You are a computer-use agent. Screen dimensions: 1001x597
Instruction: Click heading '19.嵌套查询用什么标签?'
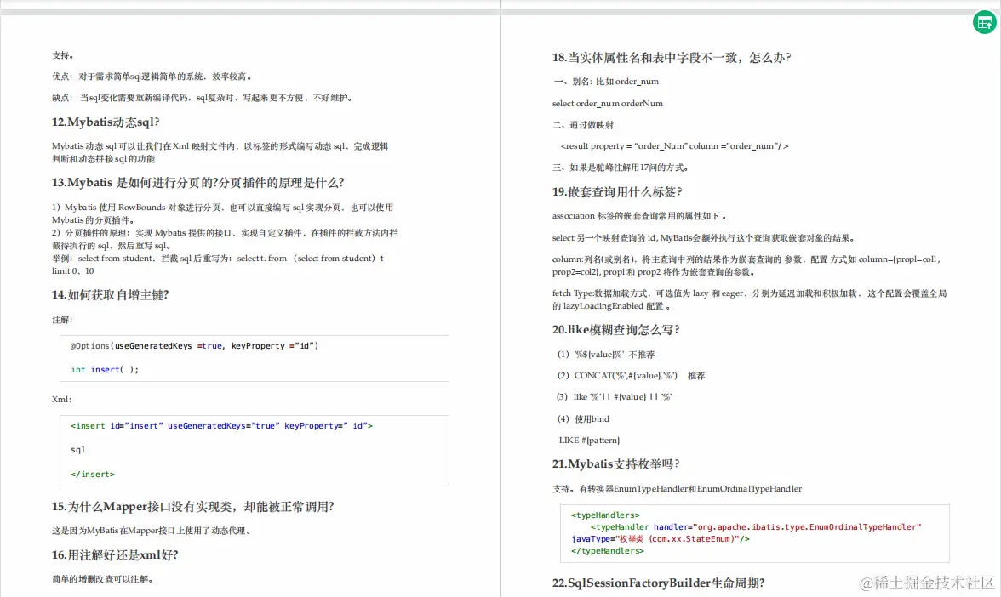[617, 192]
